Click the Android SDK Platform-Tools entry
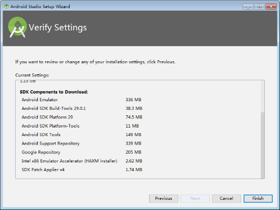280x210 pixels. click(51, 126)
